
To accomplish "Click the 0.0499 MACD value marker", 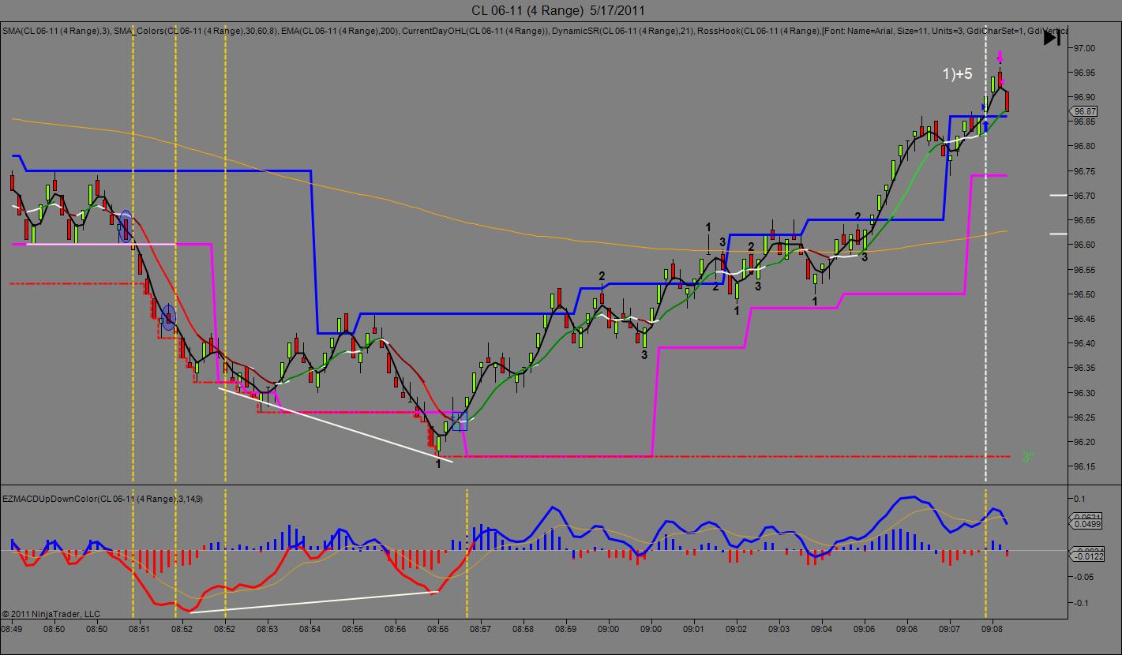I will pyautogui.click(x=1086, y=523).
